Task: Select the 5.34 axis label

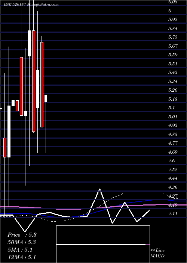Action: 173,82
